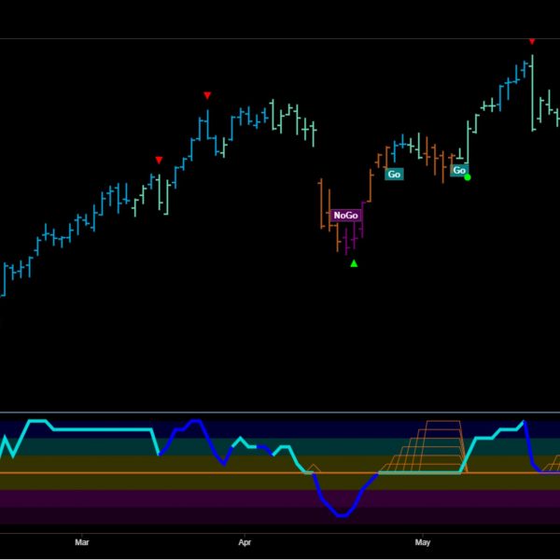
Task: Click the Go label beside the green dot
Action: (459, 171)
